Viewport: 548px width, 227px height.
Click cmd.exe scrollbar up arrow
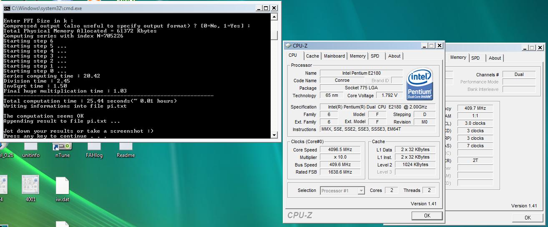[x=274, y=17]
